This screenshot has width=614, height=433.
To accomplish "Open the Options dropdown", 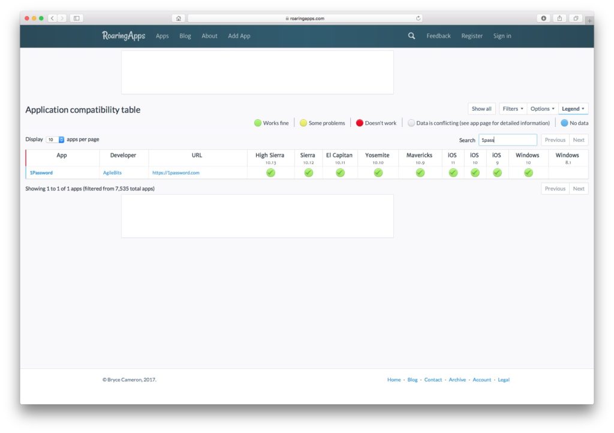I will [542, 109].
